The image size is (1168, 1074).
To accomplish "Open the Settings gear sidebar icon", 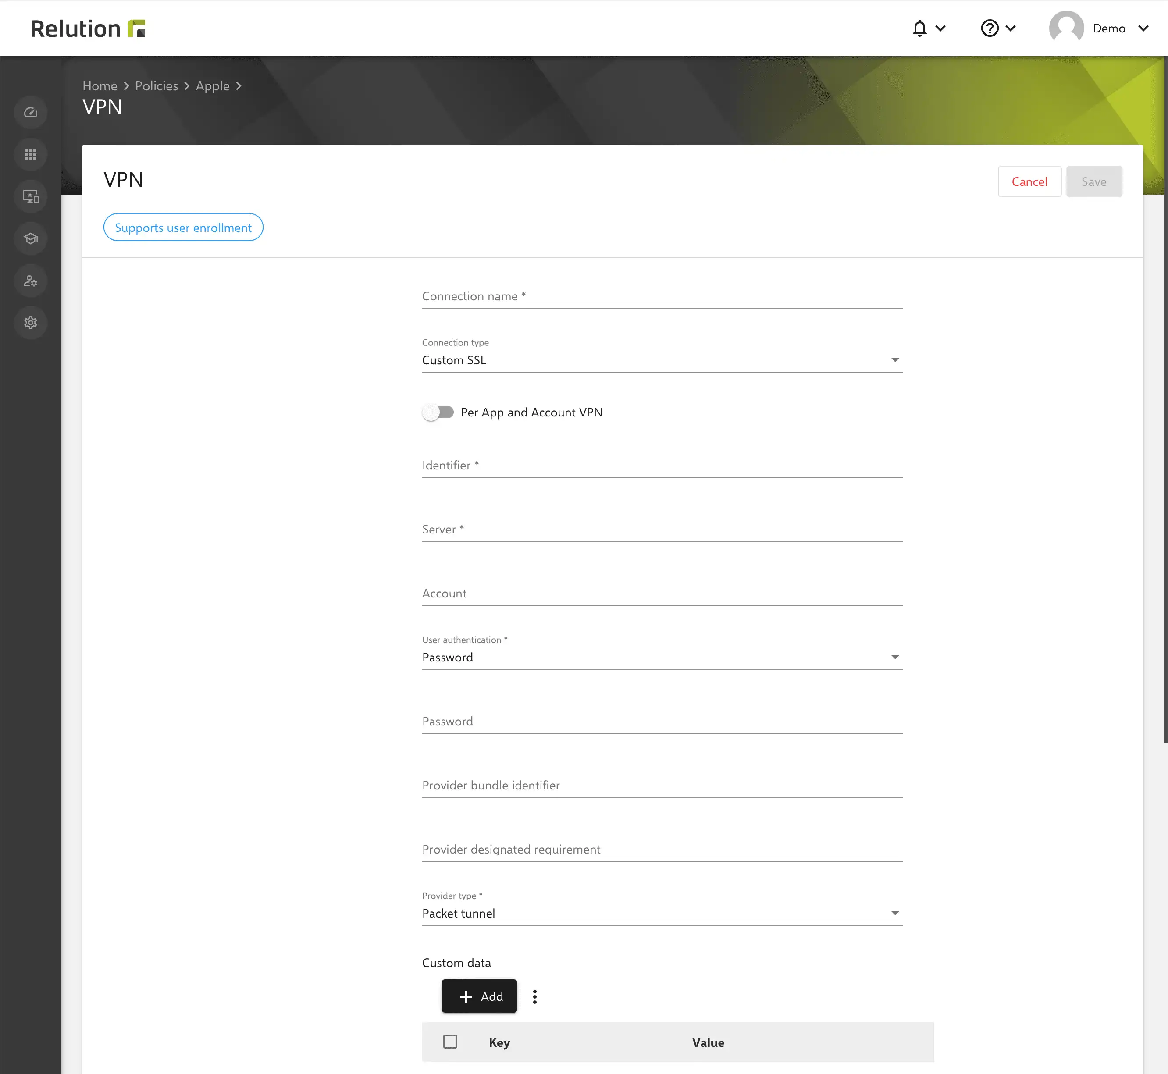I will pyautogui.click(x=31, y=323).
